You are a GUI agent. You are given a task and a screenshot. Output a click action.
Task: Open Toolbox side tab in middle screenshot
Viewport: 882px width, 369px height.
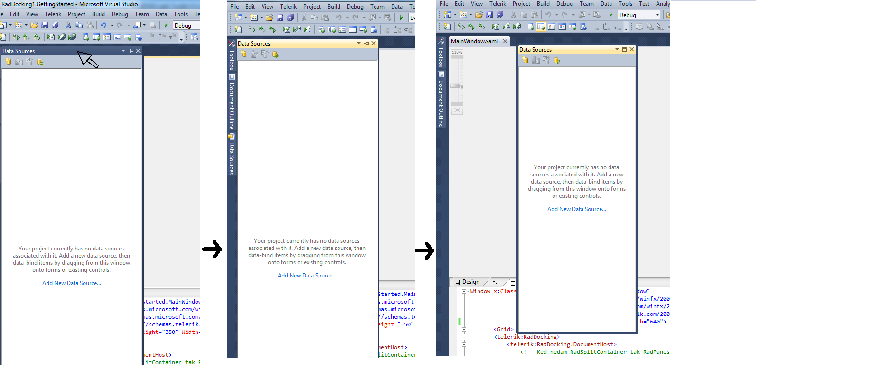(x=232, y=56)
